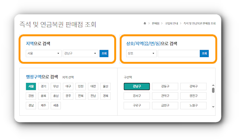The width and height of the screenshot is (239, 140).
Task: Open the 서울 city dropdown
Action: point(43,53)
